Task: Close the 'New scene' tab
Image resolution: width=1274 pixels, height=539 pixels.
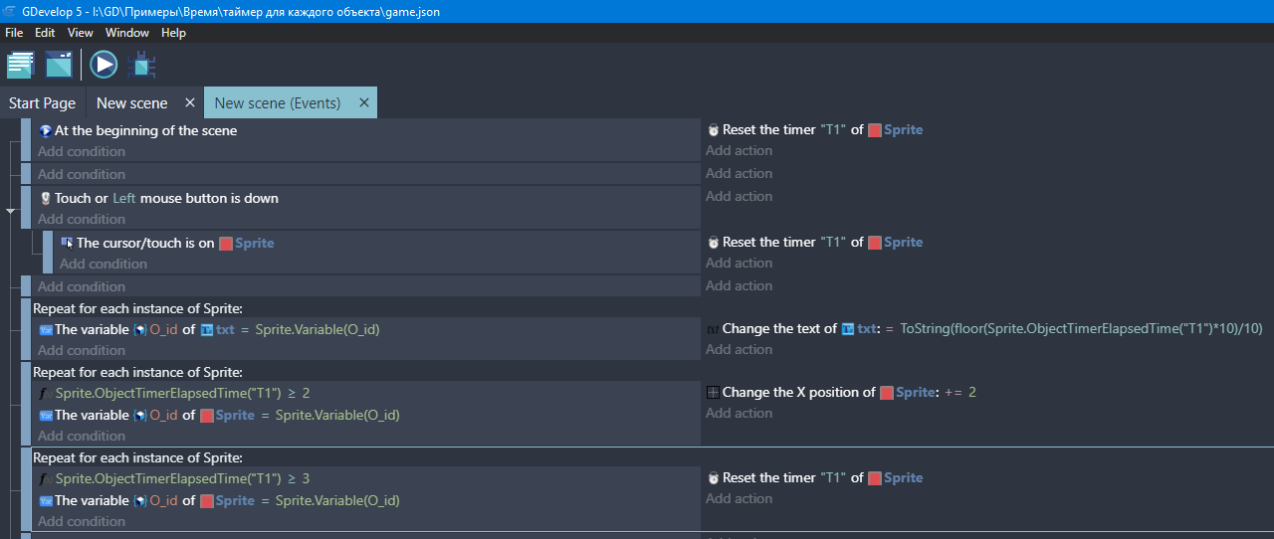Action: coord(189,102)
